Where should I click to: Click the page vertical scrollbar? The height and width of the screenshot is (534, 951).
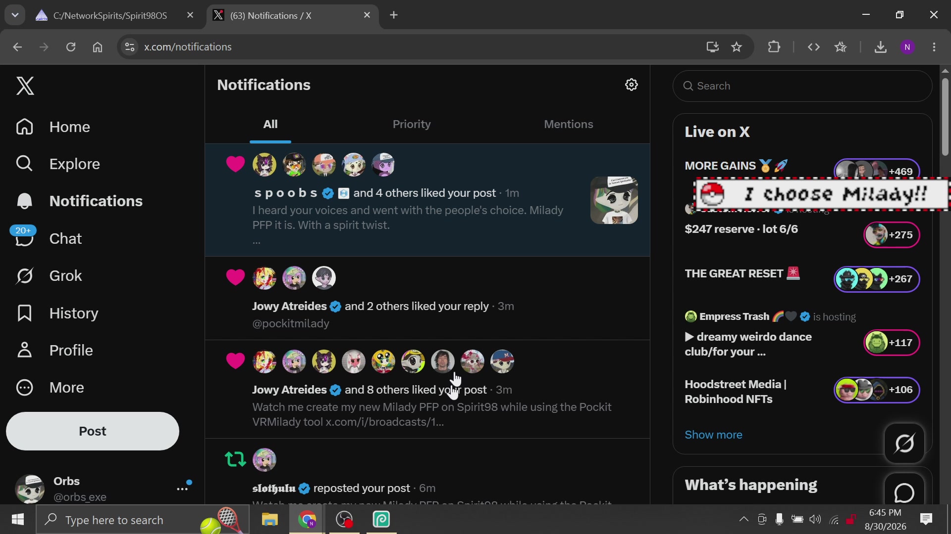pos(945,117)
